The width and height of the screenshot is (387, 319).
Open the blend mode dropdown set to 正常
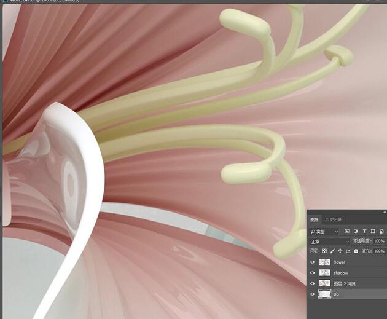(x=329, y=242)
